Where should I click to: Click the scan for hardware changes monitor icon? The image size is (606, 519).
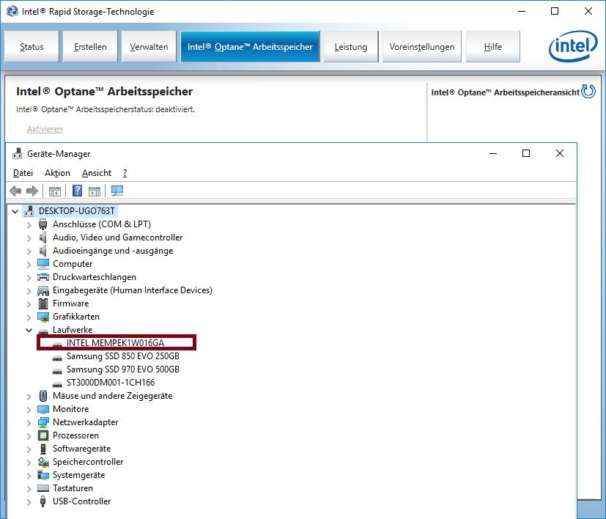pos(117,191)
